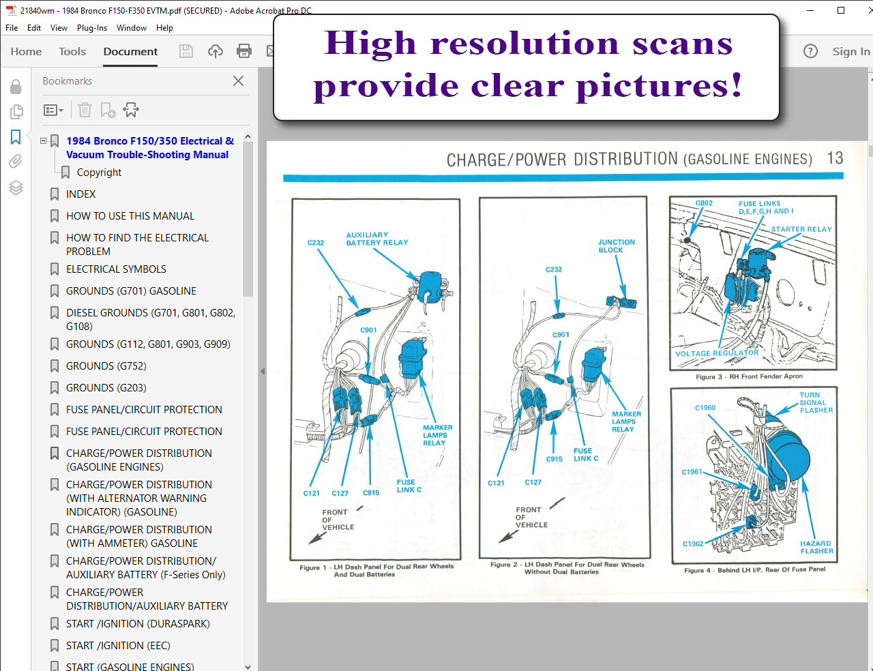Select GROUNDS (G112, G801, G903, G909) bookmark
873x671 pixels.
[148, 344]
